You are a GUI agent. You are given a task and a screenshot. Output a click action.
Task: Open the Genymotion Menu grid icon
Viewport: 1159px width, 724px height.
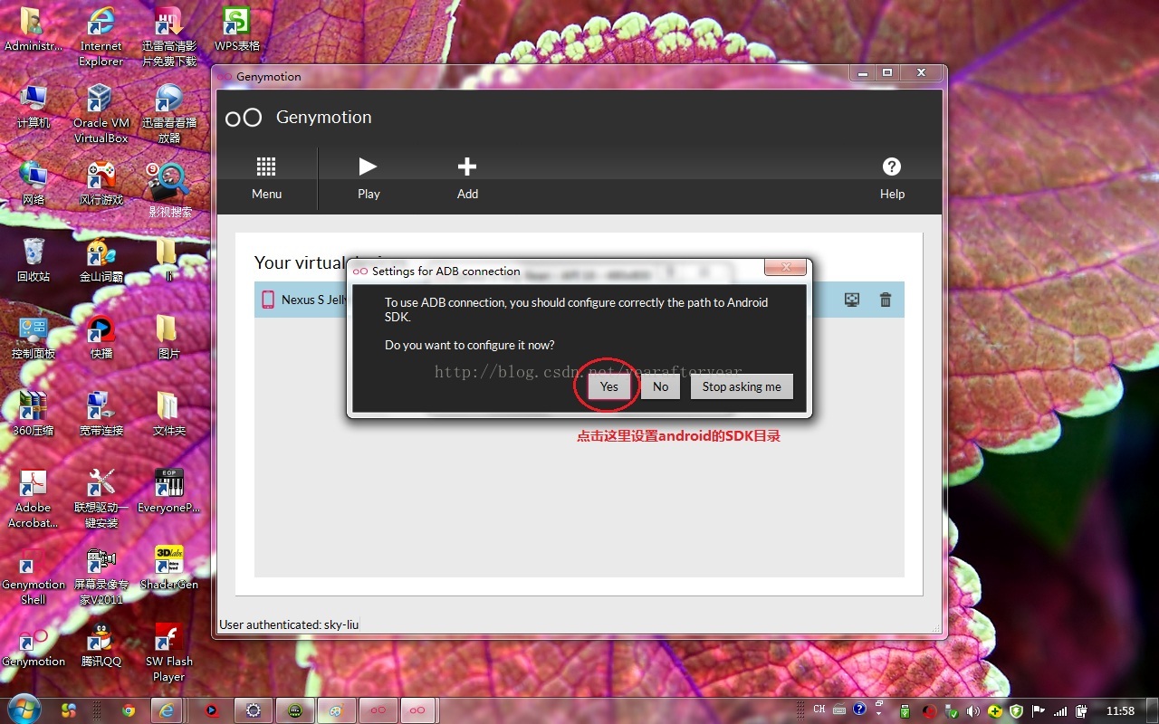(266, 167)
